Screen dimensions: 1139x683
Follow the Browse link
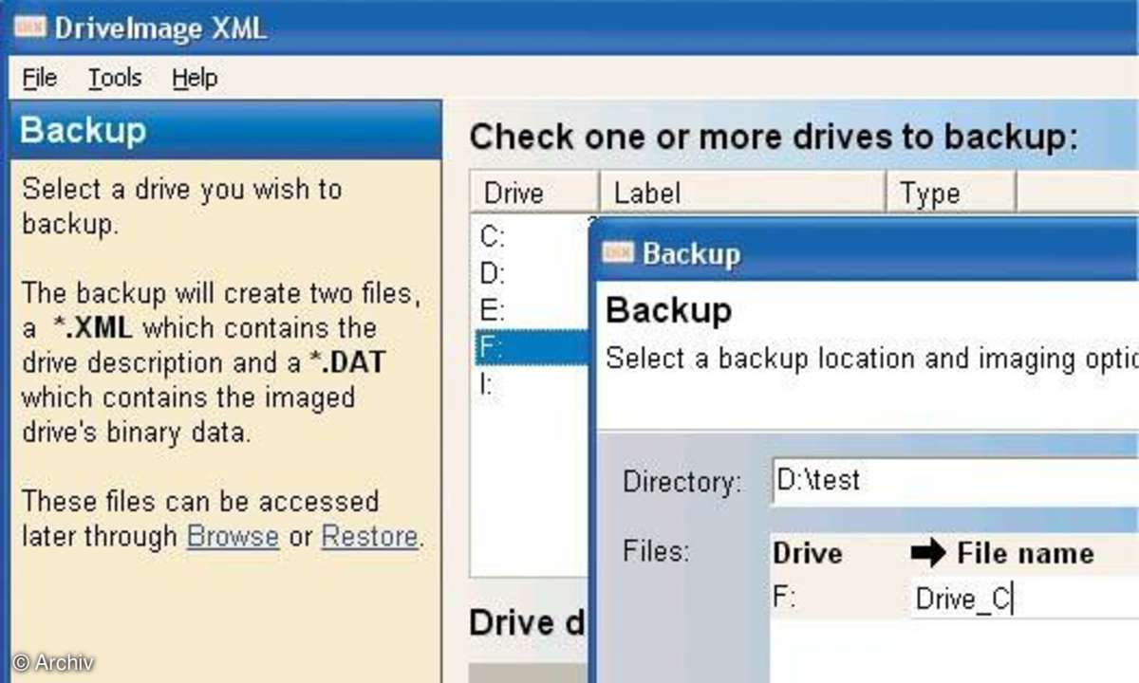coord(233,536)
